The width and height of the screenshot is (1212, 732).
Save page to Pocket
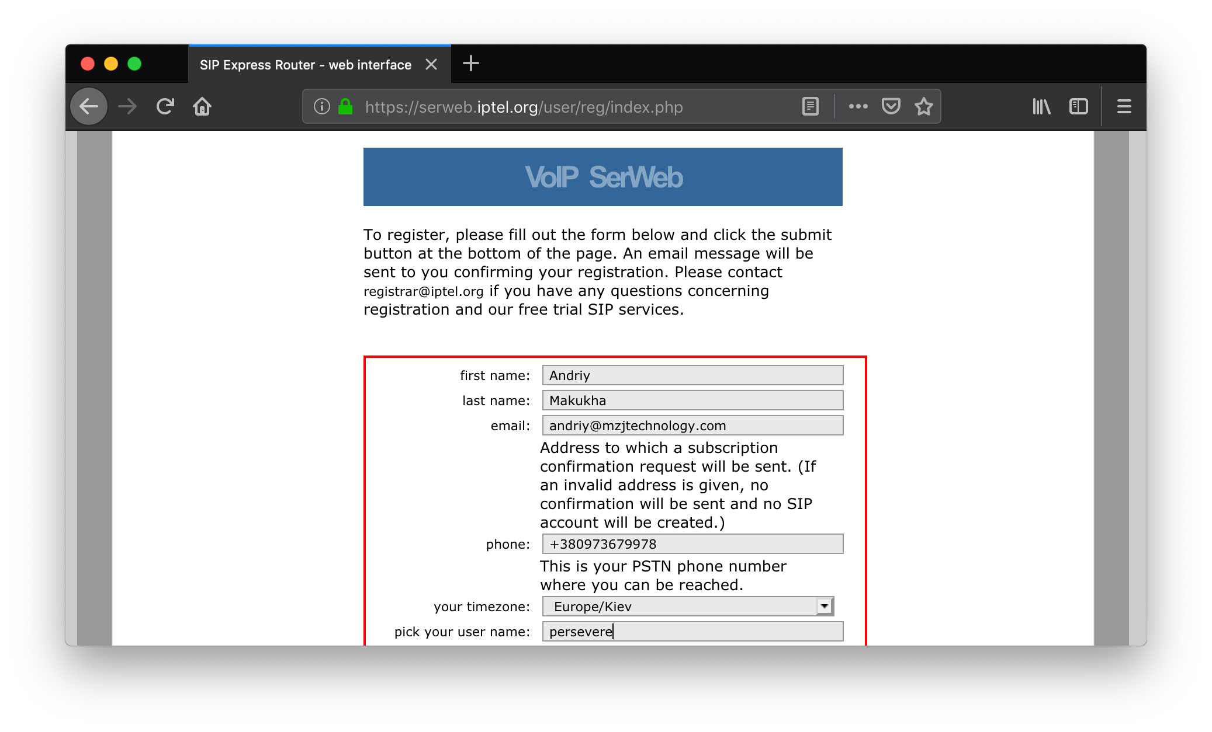[x=891, y=107]
